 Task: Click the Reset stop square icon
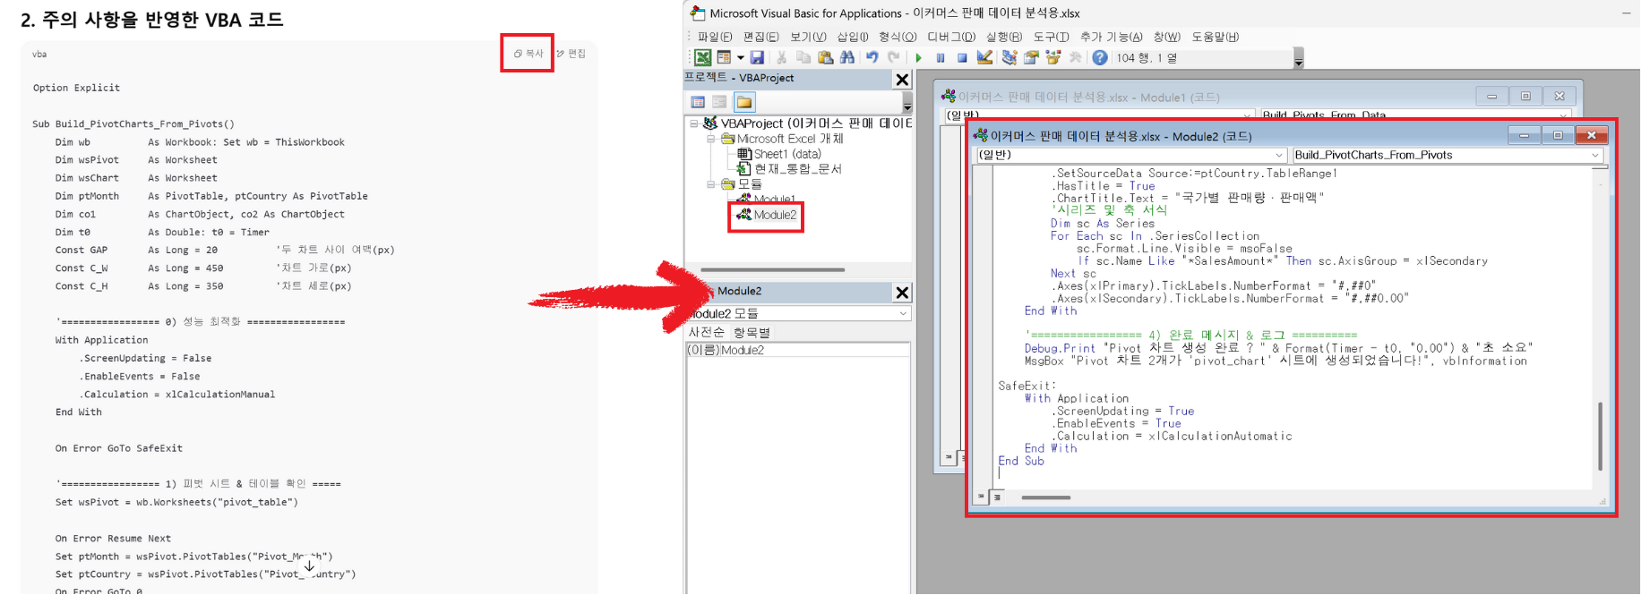click(x=962, y=57)
